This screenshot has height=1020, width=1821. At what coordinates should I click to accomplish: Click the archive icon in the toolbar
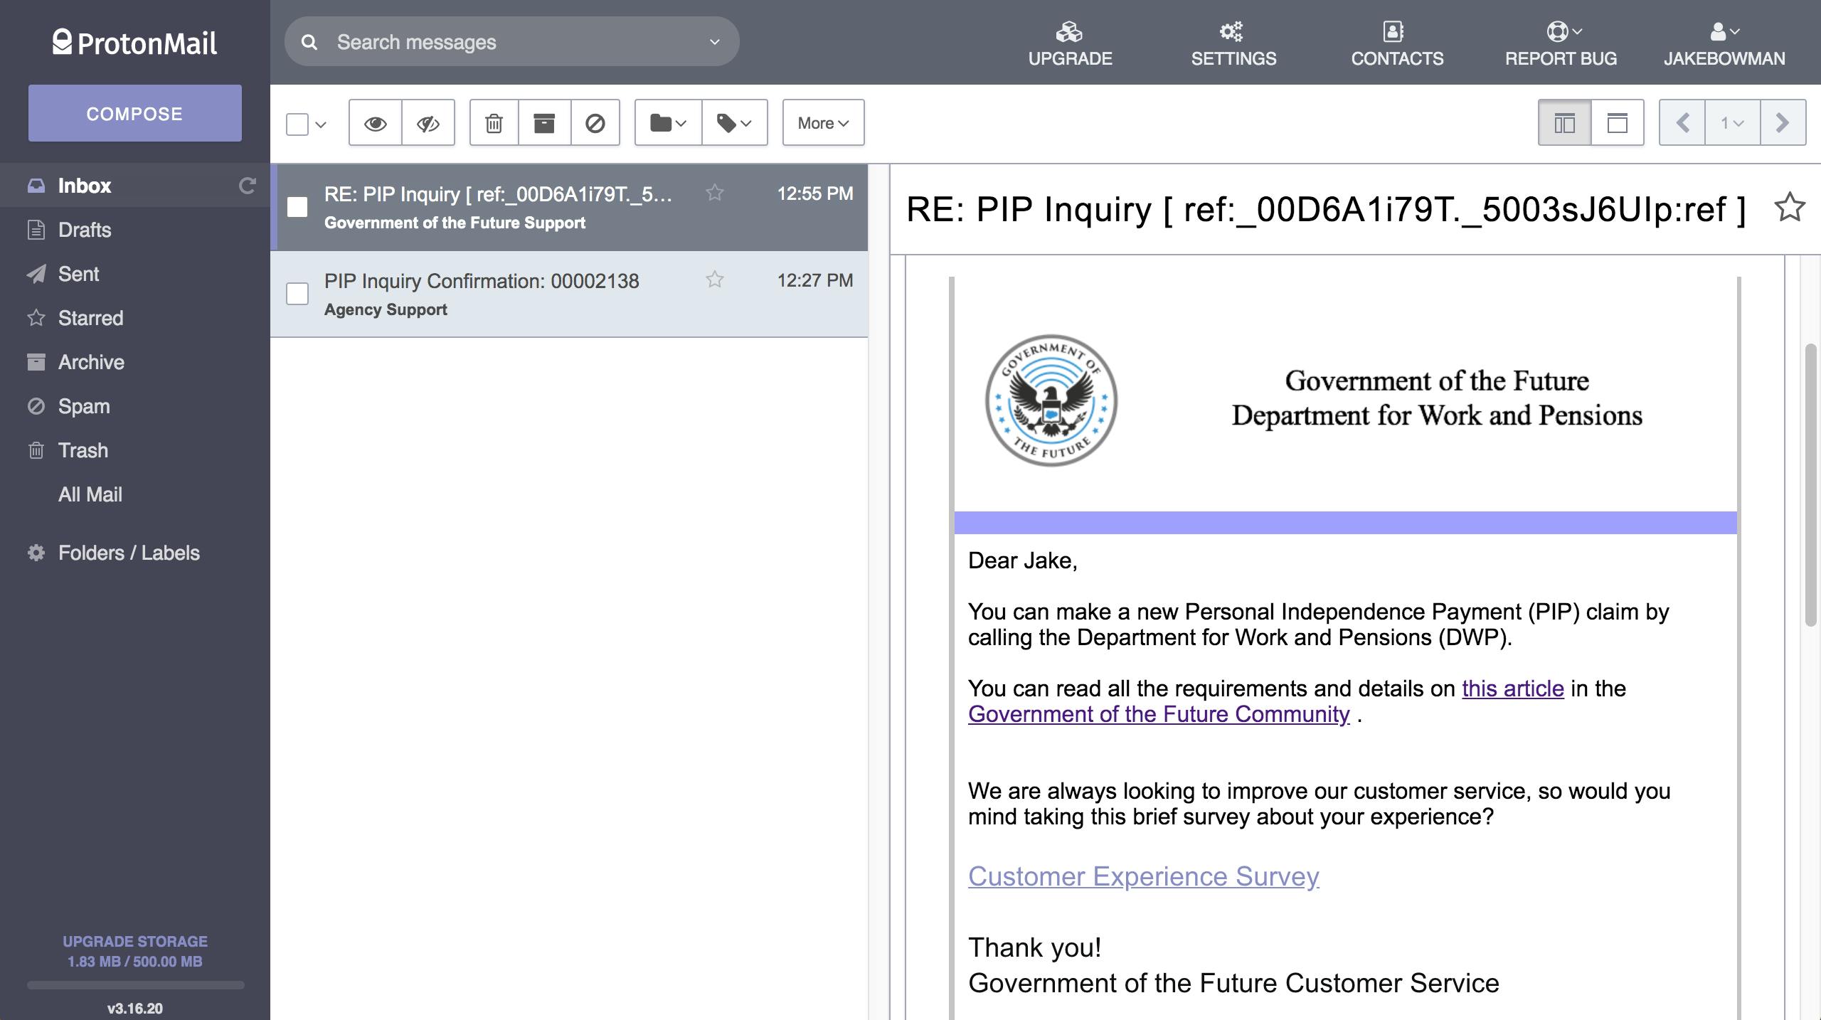544,123
